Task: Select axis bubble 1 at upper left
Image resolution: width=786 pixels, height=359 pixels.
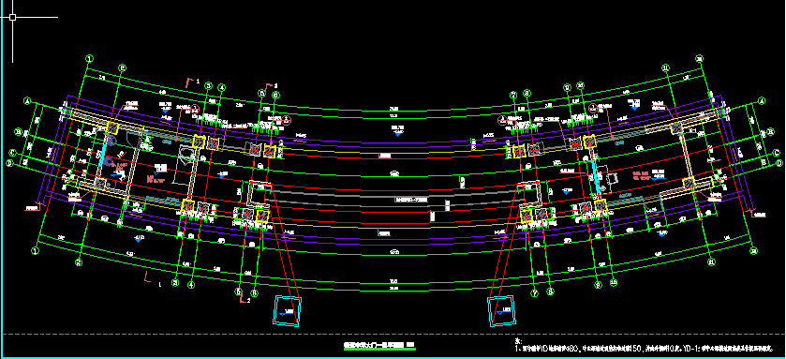Action: click(89, 59)
